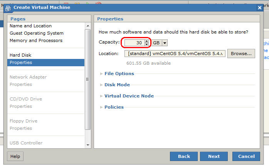Select the Hard Disk page
Screen dimensions: 269x166
coord(20,55)
